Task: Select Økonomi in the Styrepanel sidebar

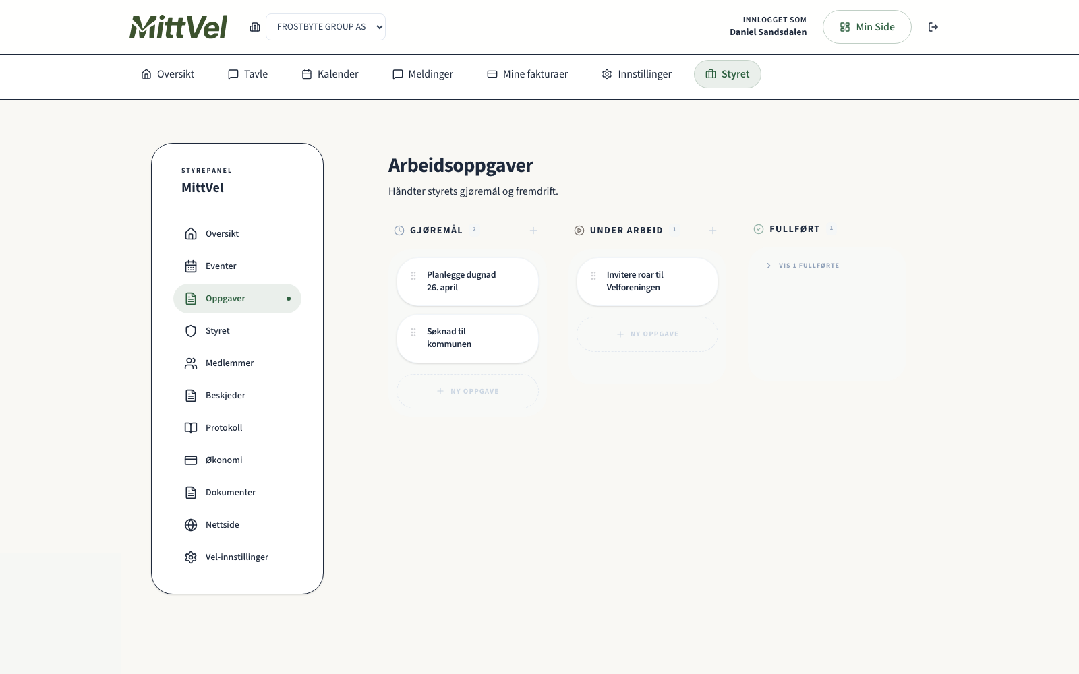Action: (x=224, y=460)
